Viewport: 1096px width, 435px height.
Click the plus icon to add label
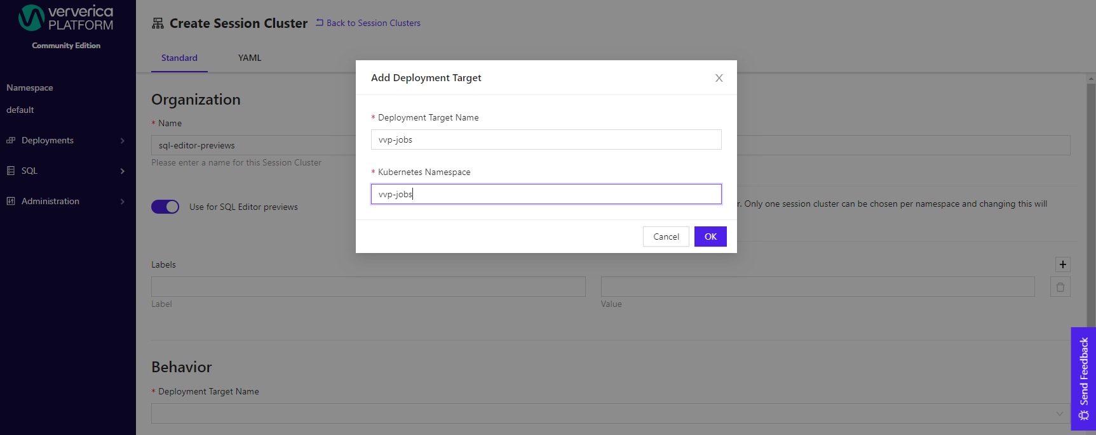click(x=1063, y=264)
